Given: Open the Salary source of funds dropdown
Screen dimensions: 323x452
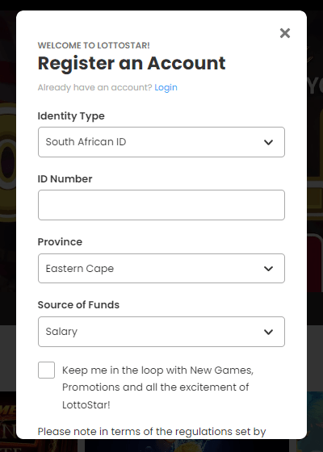Looking at the screenshot, I should point(161,332).
